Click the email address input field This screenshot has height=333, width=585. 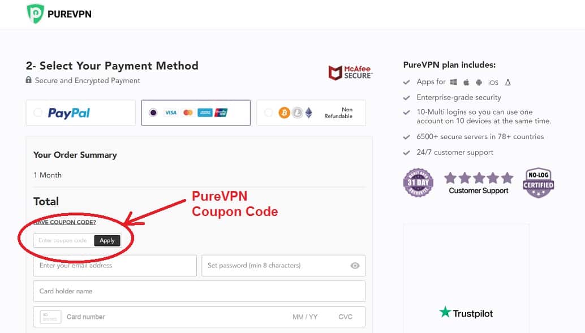tap(115, 266)
